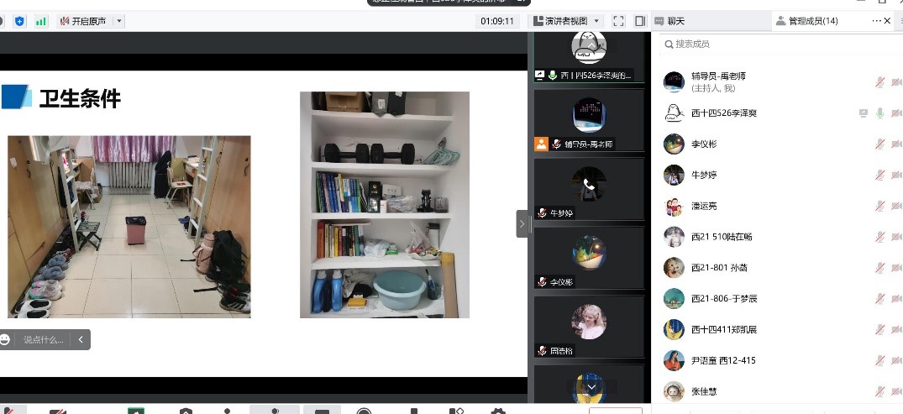Select member name 潘运亮

704,206
